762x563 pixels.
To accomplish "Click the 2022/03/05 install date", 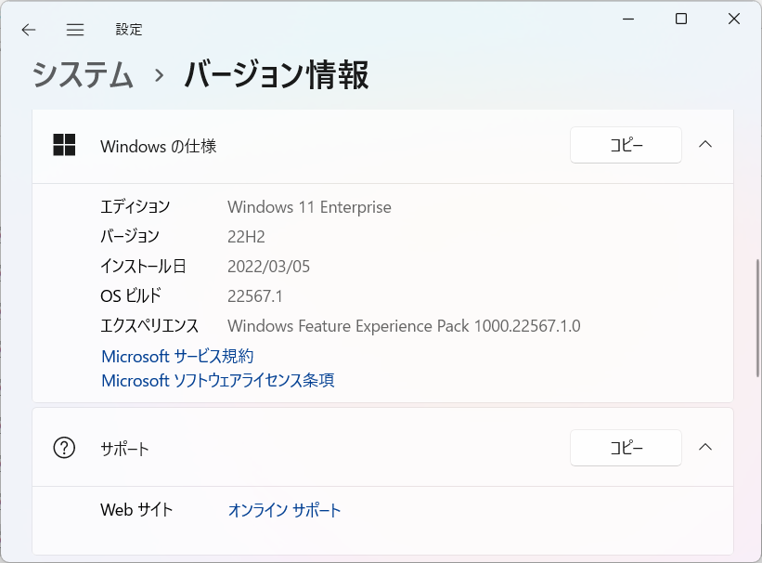I will 268,267.
